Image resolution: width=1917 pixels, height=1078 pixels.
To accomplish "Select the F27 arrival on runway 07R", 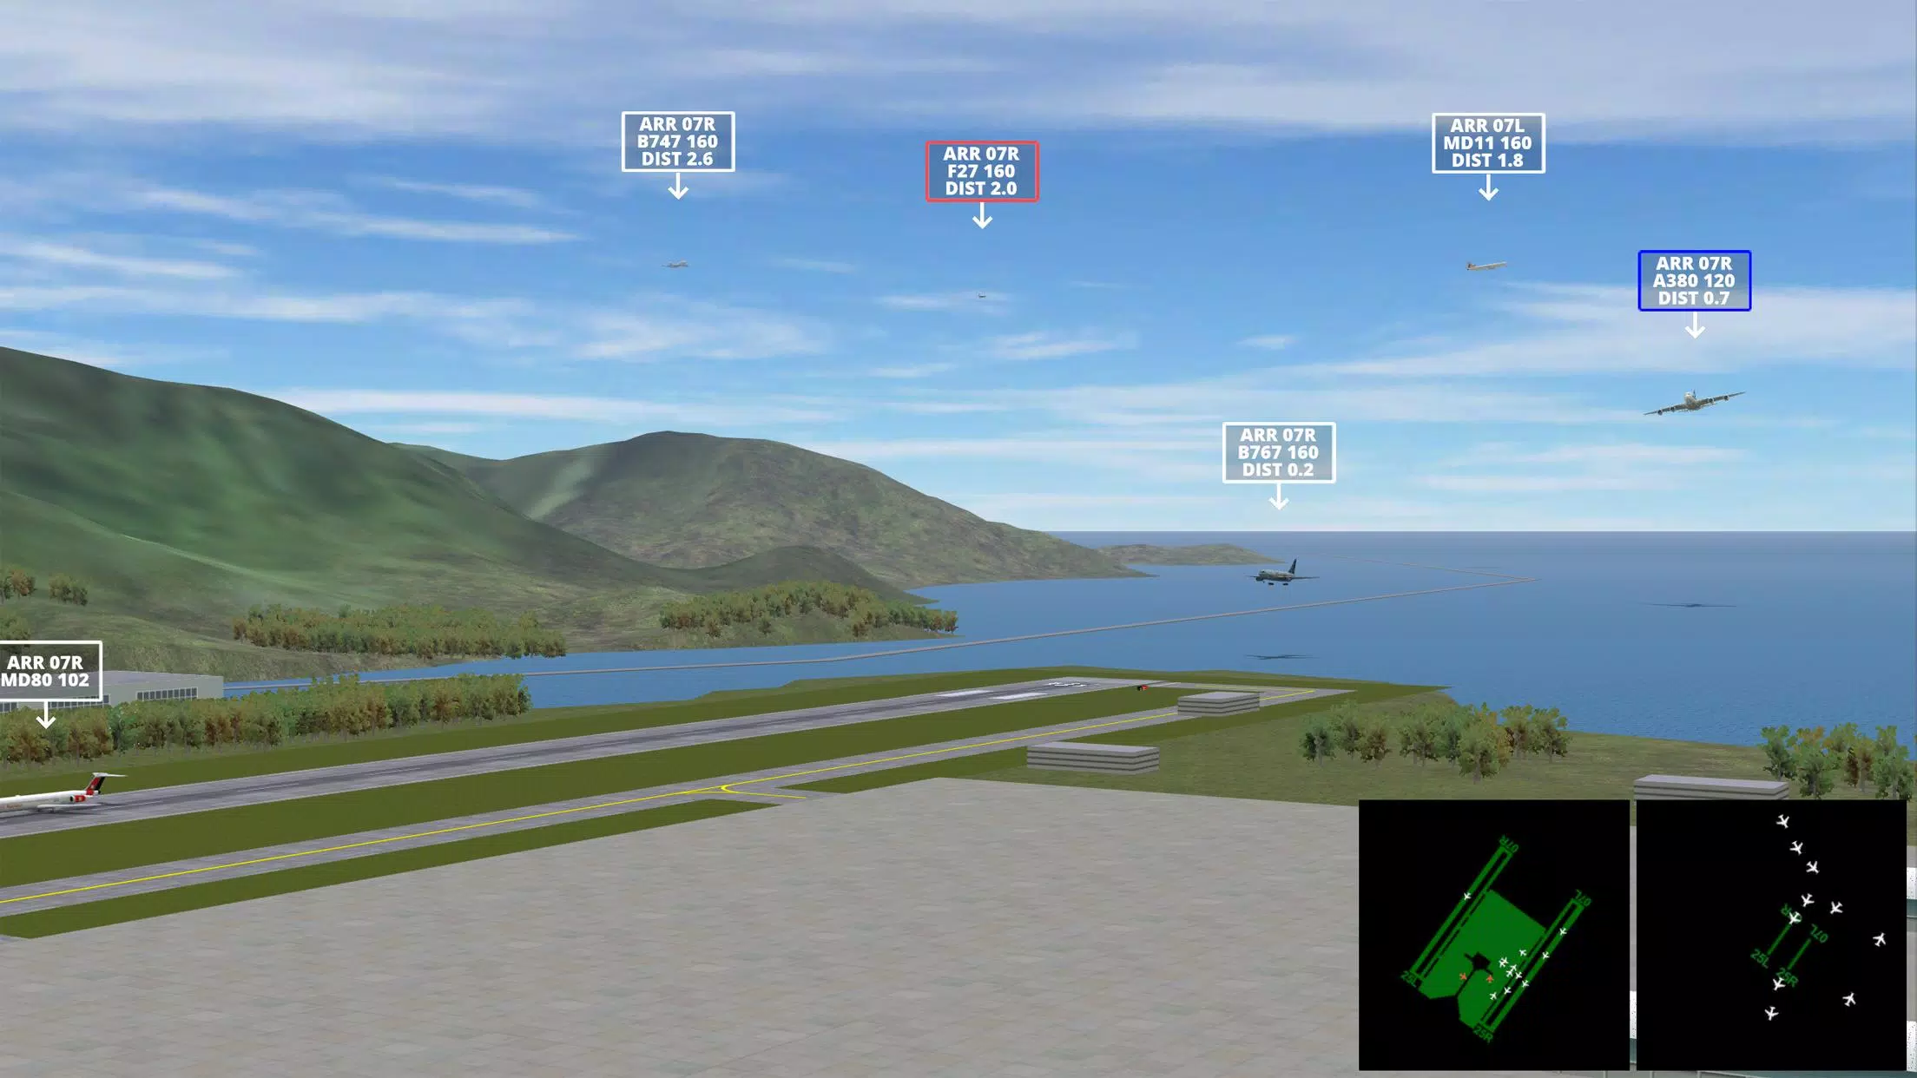I will pos(981,171).
